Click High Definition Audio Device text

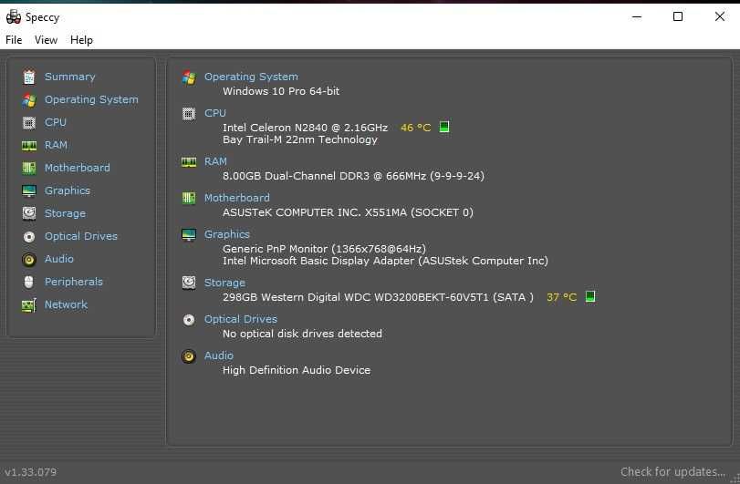[297, 370]
